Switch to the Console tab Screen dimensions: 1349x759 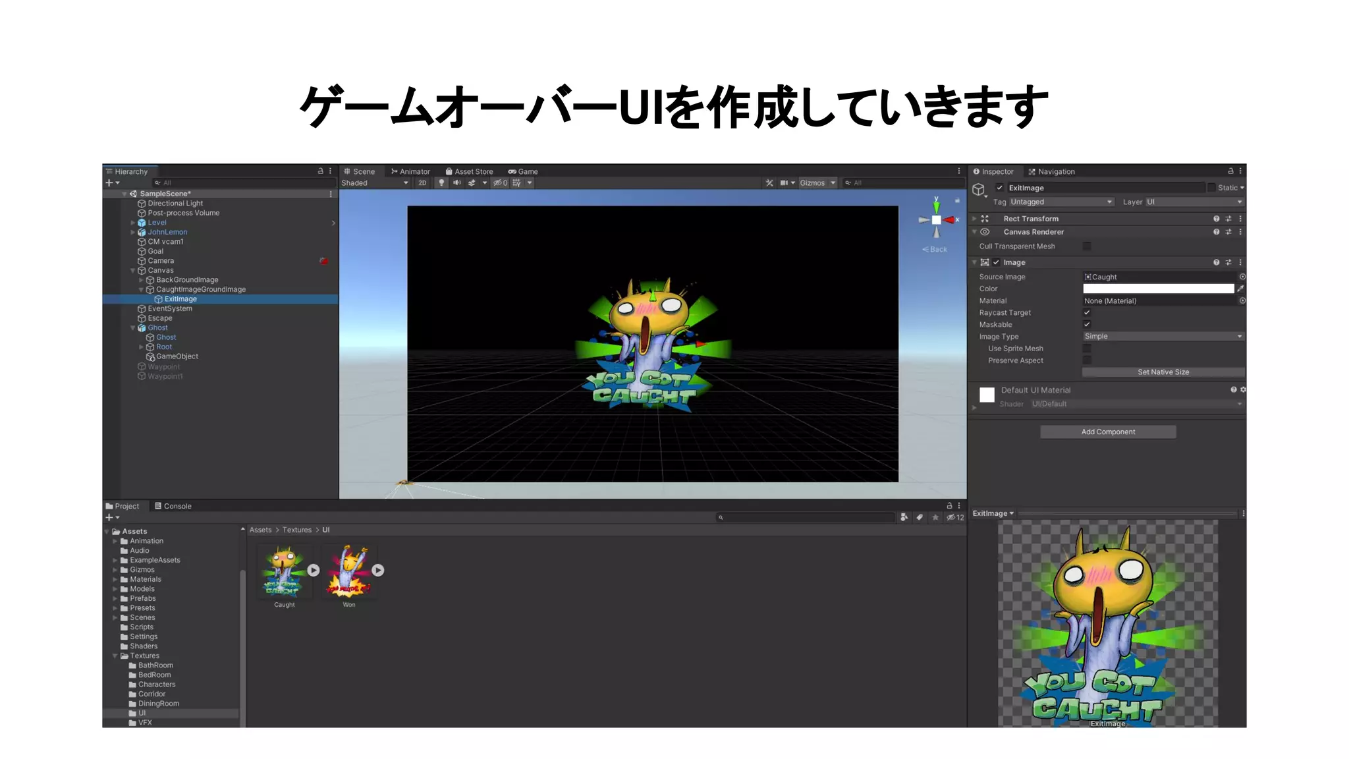pos(173,506)
